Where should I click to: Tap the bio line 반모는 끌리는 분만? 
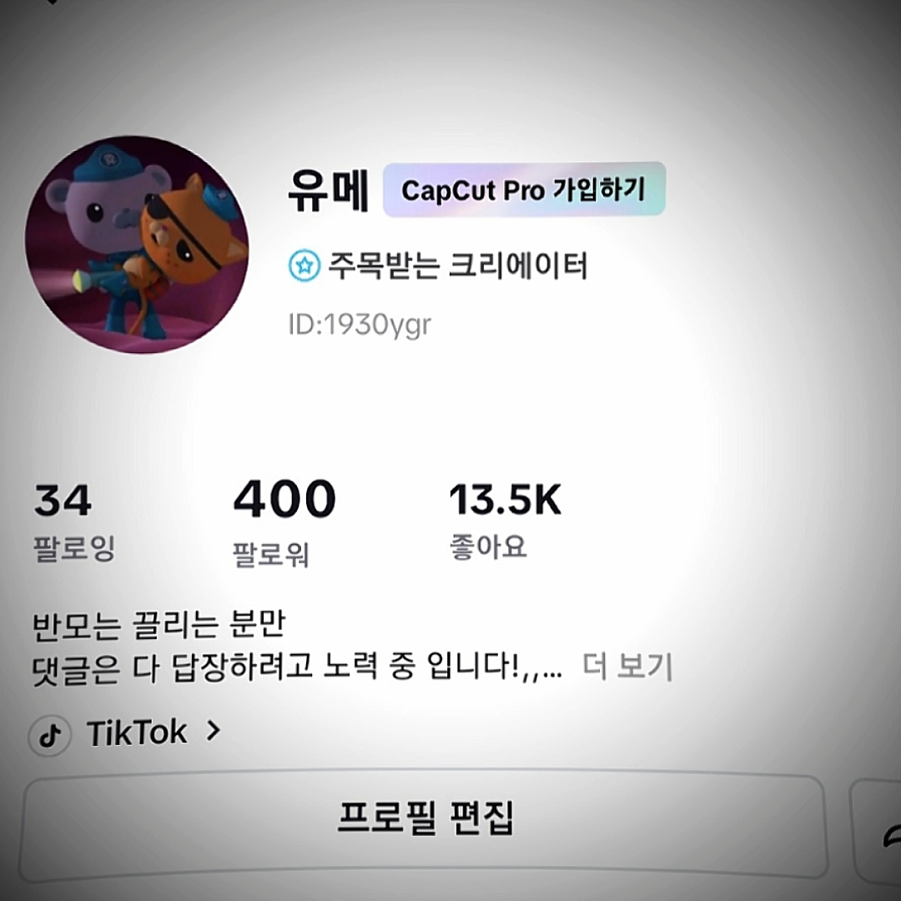[159, 624]
